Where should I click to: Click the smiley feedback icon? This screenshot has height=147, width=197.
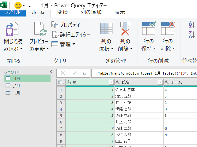[18, 6]
